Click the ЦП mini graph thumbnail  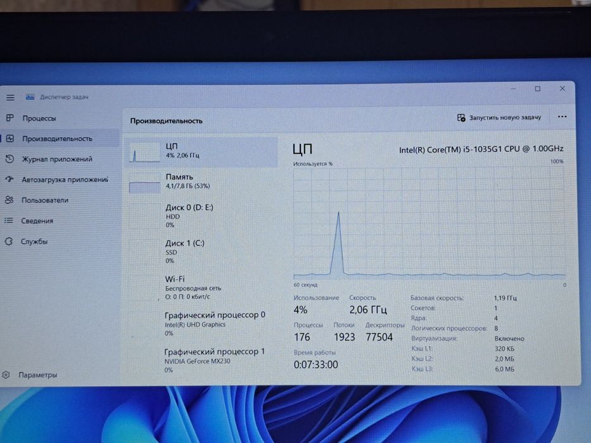pyautogui.click(x=144, y=152)
